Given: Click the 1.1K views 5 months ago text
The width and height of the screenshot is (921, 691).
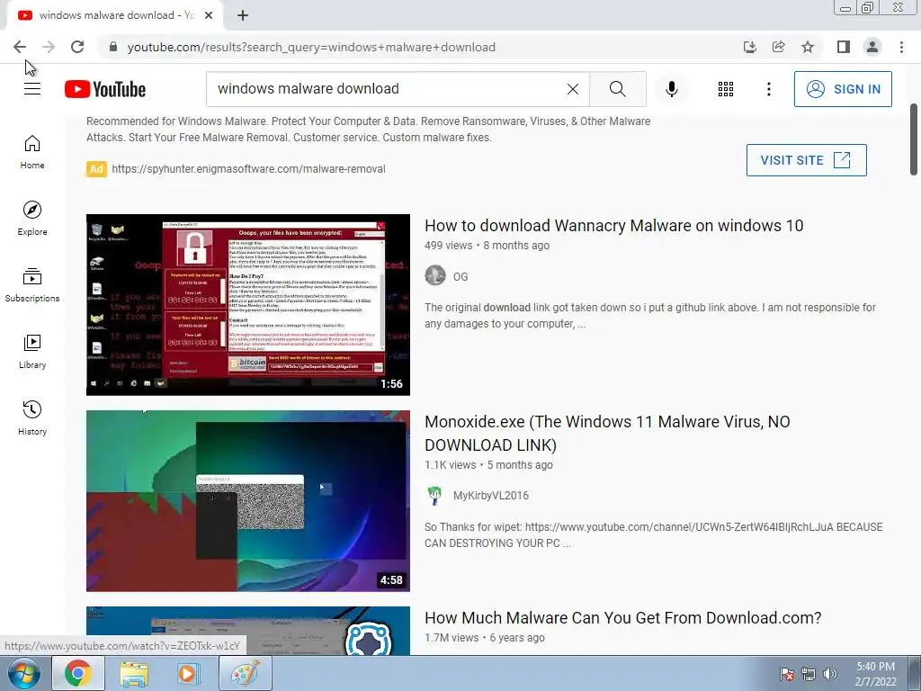Looking at the screenshot, I should pos(488,465).
